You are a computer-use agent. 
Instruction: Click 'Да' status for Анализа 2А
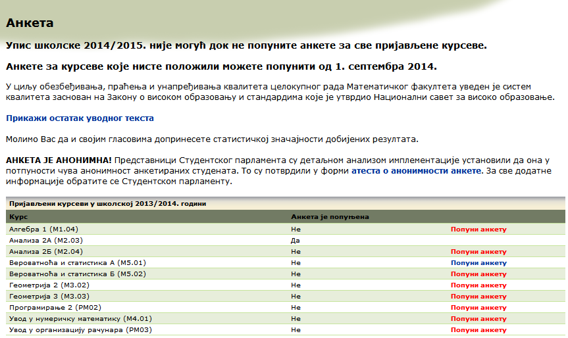pyautogui.click(x=295, y=241)
